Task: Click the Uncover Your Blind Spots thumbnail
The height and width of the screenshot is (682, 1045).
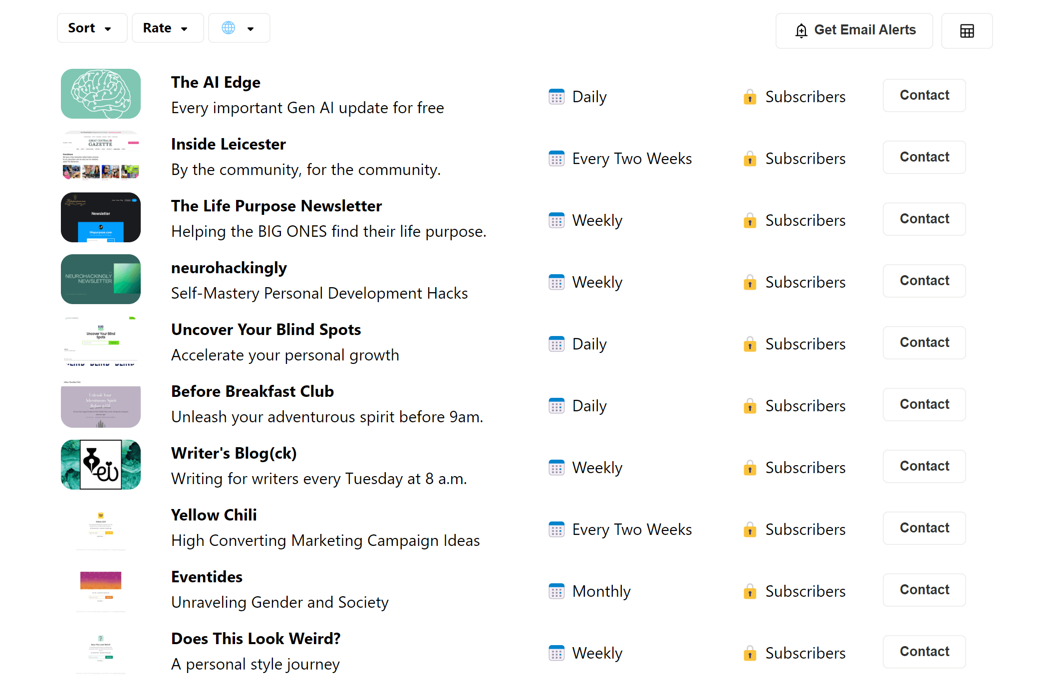Action: click(x=100, y=341)
